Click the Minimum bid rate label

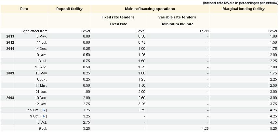click(177, 24)
